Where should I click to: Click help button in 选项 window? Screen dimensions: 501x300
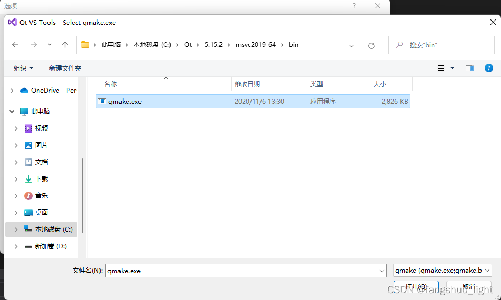354,6
